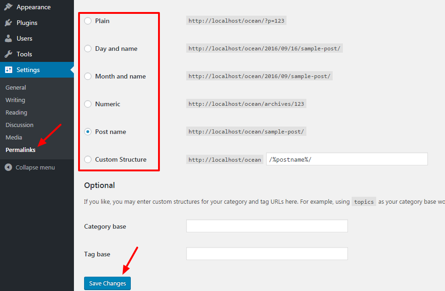Viewport: 445px width, 291px height.
Task: Select the Plain permalink radio button
Action: coord(88,21)
